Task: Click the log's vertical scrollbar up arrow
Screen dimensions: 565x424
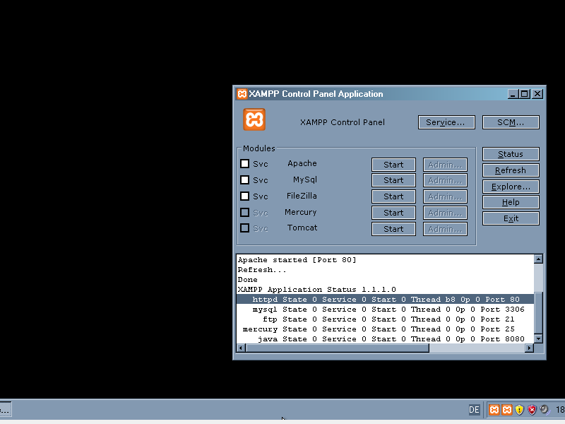Action: pyautogui.click(x=538, y=259)
